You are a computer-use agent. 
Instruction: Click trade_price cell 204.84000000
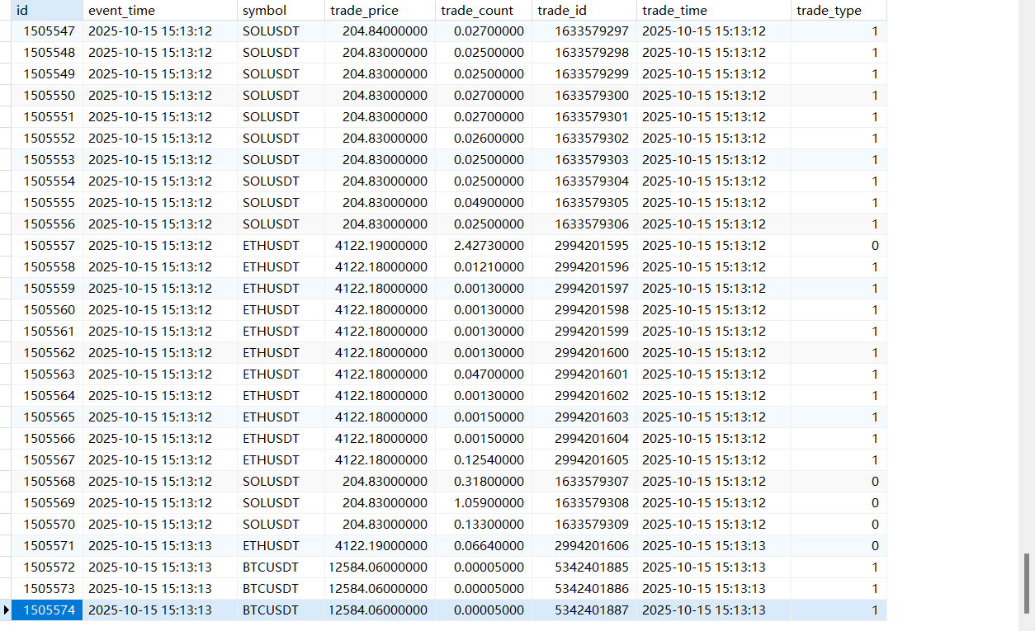pyautogui.click(x=380, y=31)
